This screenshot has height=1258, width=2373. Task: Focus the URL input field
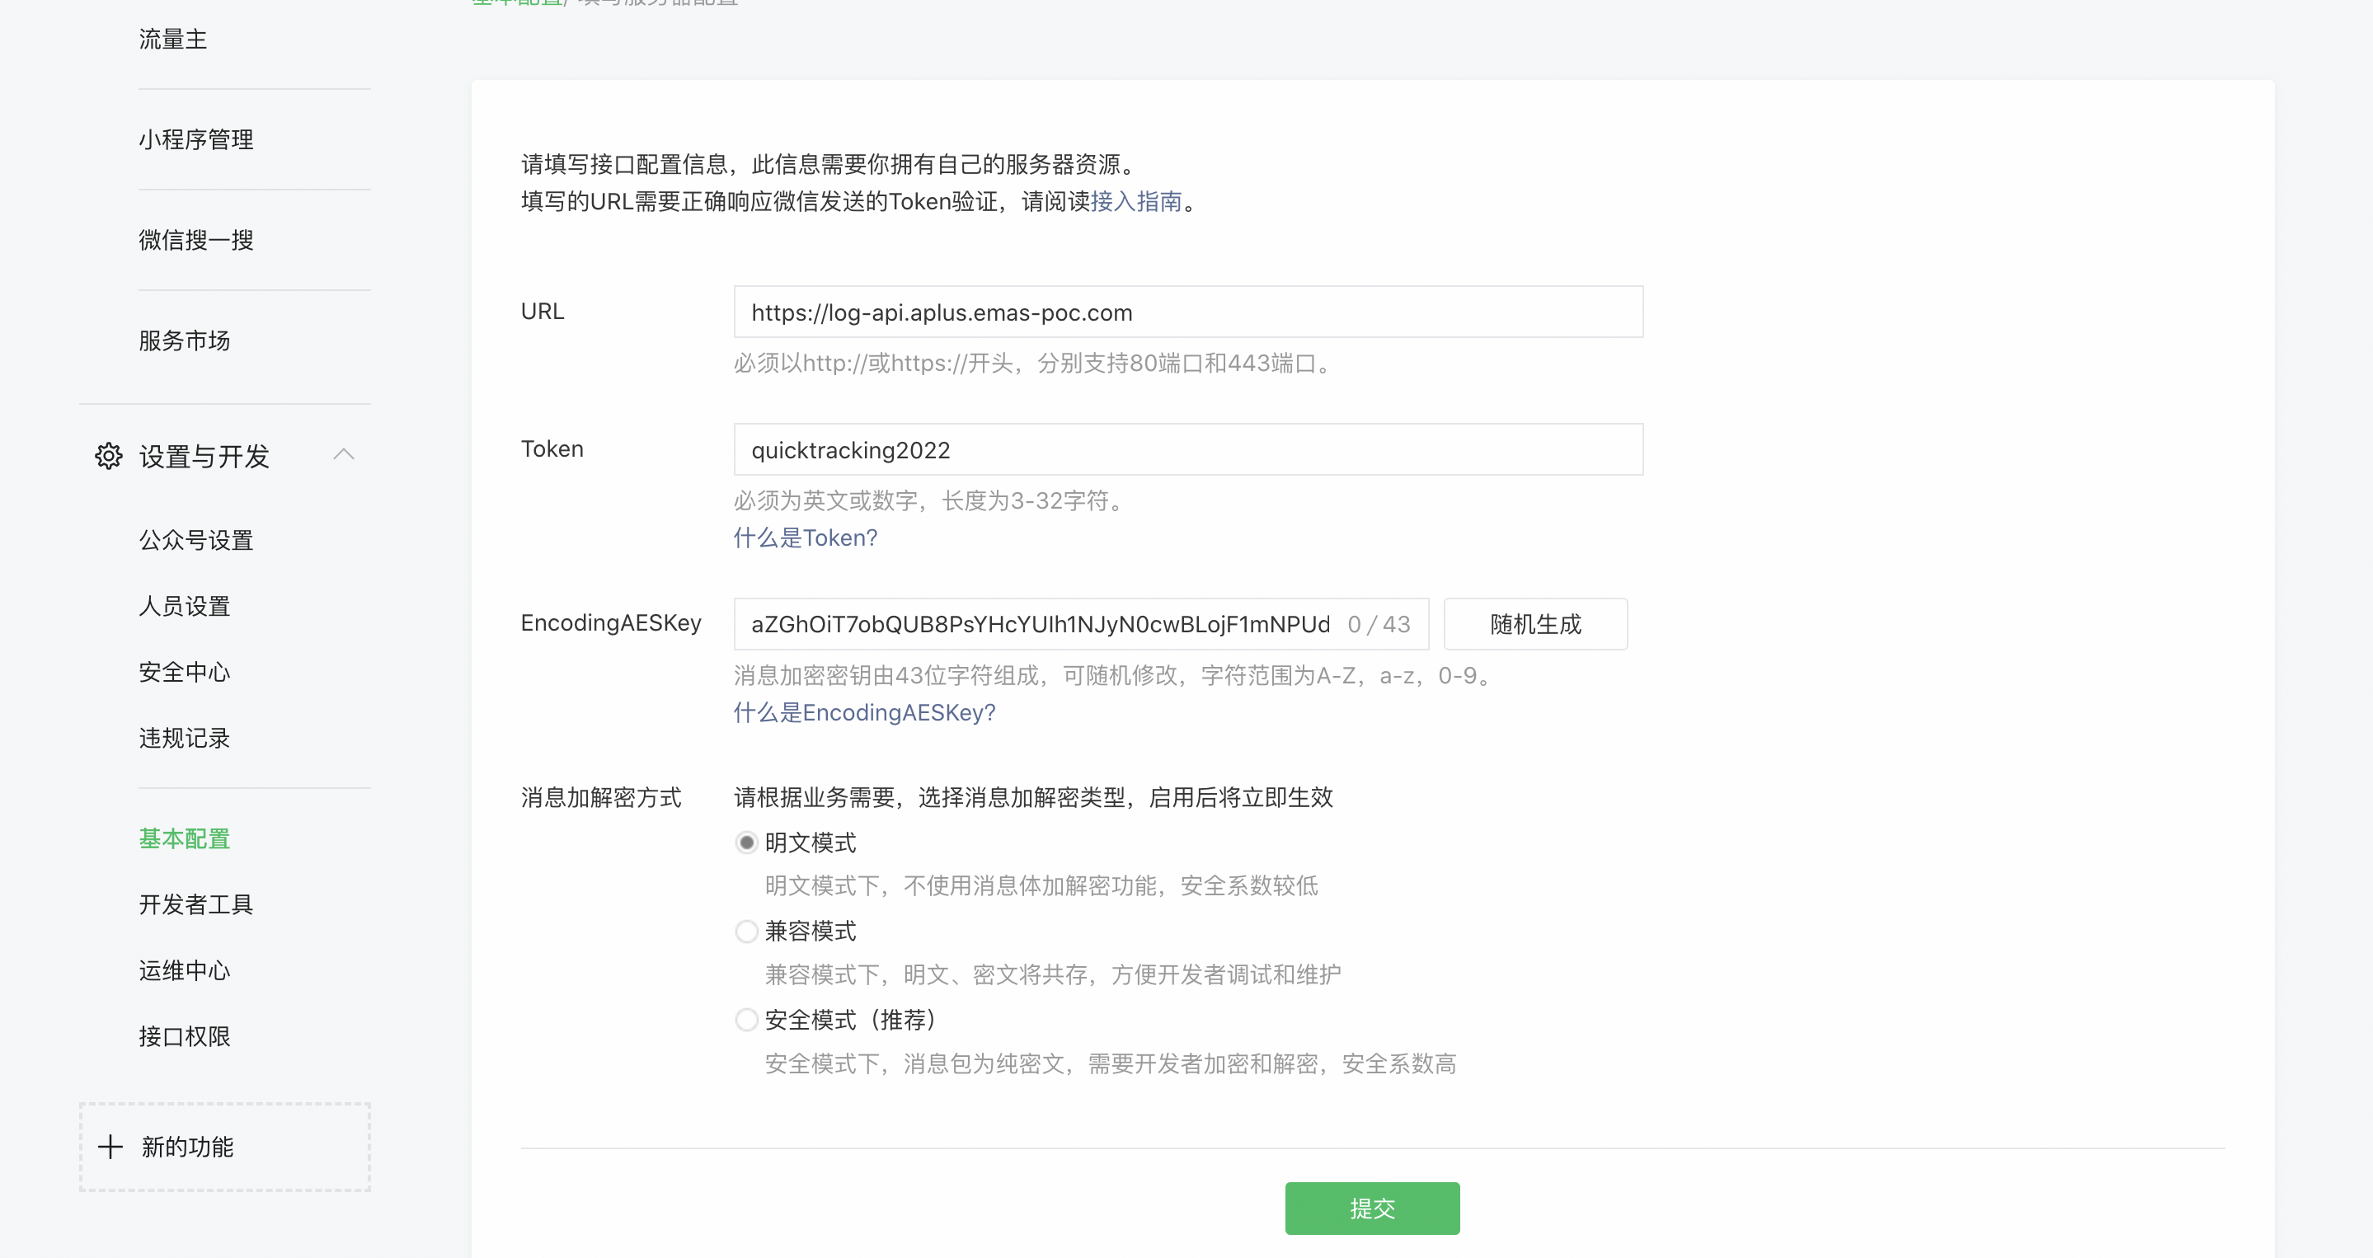click(x=1187, y=312)
